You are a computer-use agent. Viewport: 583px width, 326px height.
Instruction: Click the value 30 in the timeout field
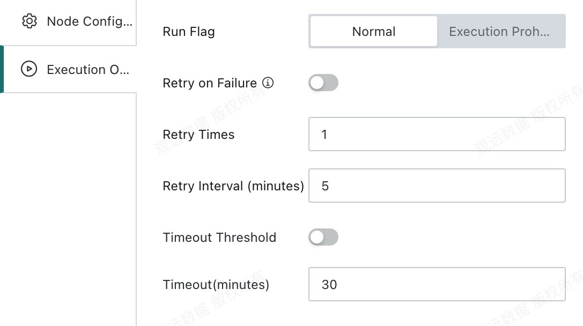329,284
